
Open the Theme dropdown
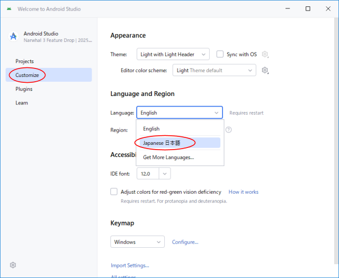coord(173,54)
